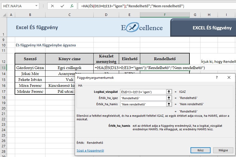Click the in-cell formula in row 13
The image size is (236, 157).
150,68
